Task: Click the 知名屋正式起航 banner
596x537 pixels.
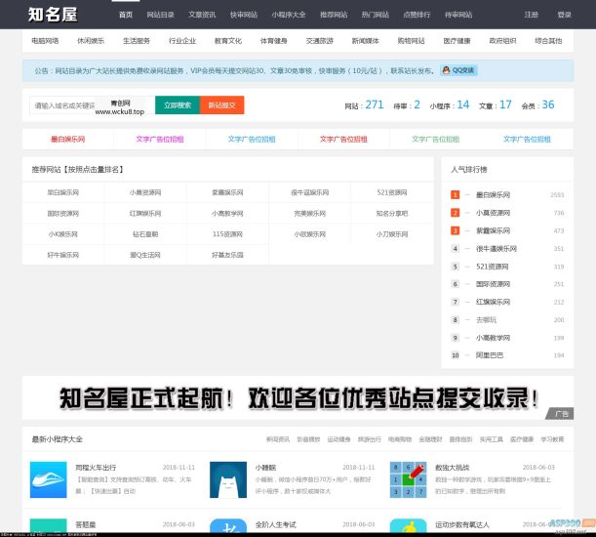Action: (298, 398)
